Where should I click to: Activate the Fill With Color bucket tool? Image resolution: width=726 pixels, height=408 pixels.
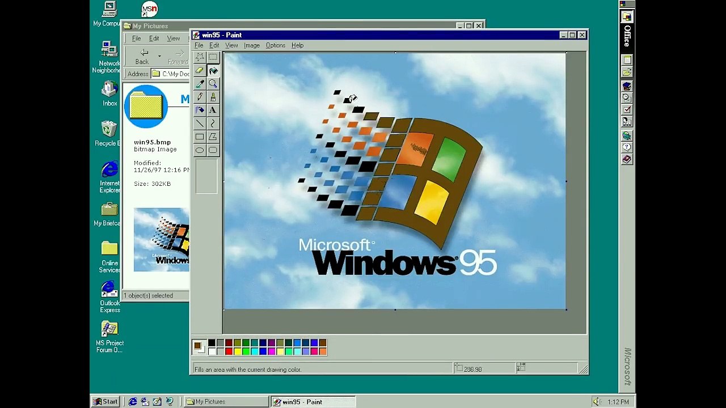click(213, 70)
